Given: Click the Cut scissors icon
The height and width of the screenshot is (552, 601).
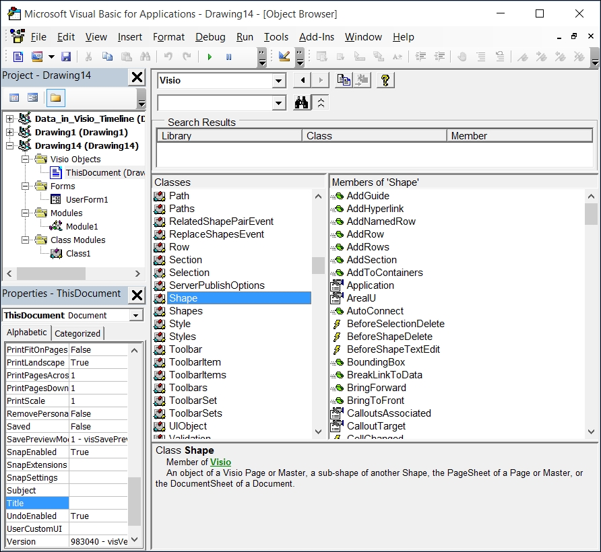Looking at the screenshot, I should (88, 57).
